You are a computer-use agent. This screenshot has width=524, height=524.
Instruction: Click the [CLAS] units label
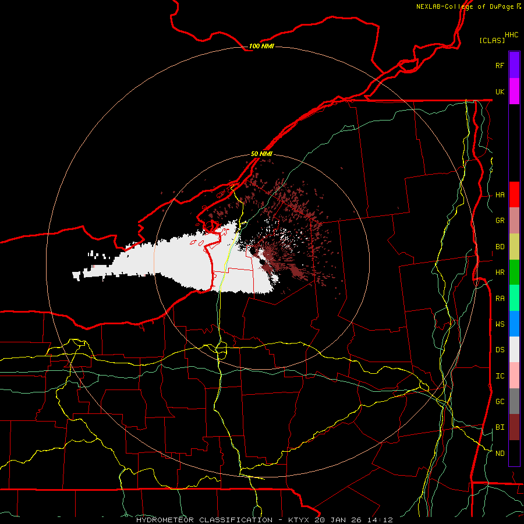point(492,40)
